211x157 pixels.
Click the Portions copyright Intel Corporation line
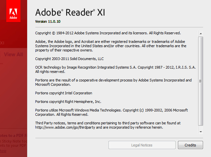[63, 93]
